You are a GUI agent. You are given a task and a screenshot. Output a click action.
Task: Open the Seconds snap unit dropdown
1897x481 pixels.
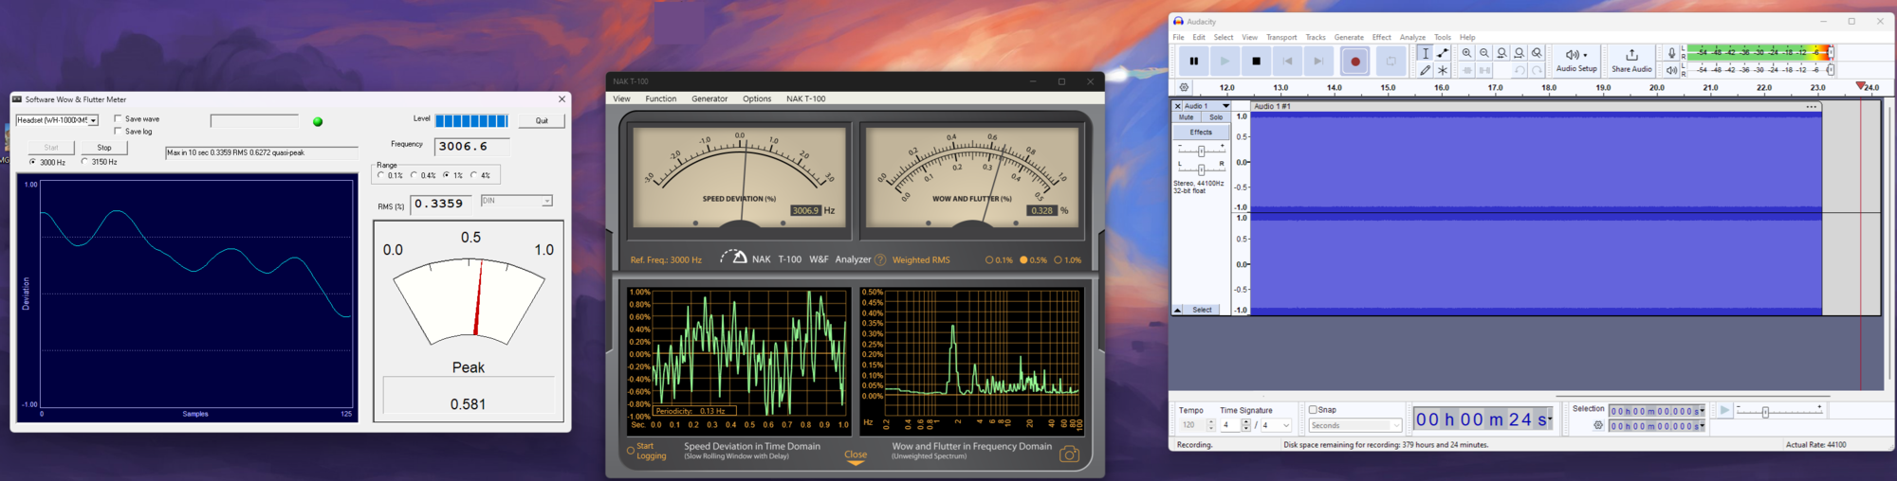point(1355,426)
